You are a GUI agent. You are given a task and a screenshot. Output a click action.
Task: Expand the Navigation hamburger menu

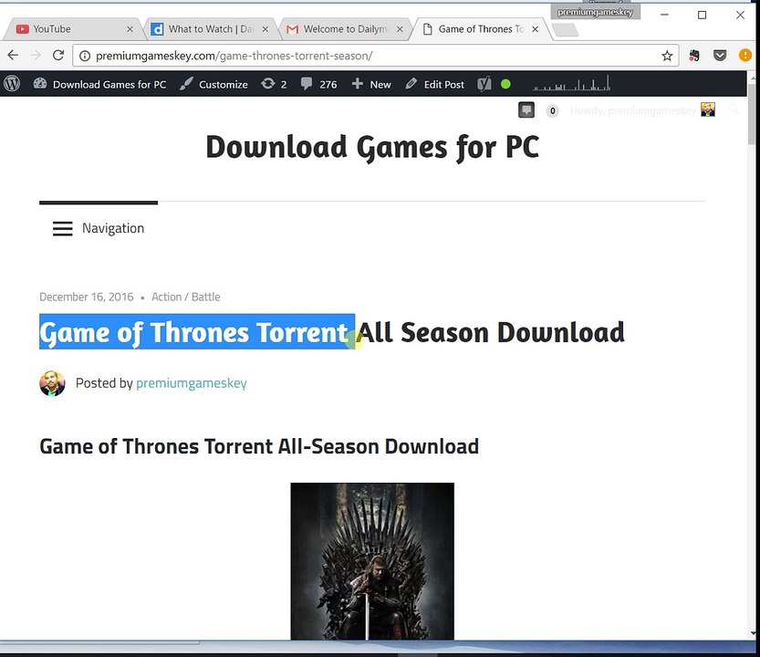click(99, 228)
